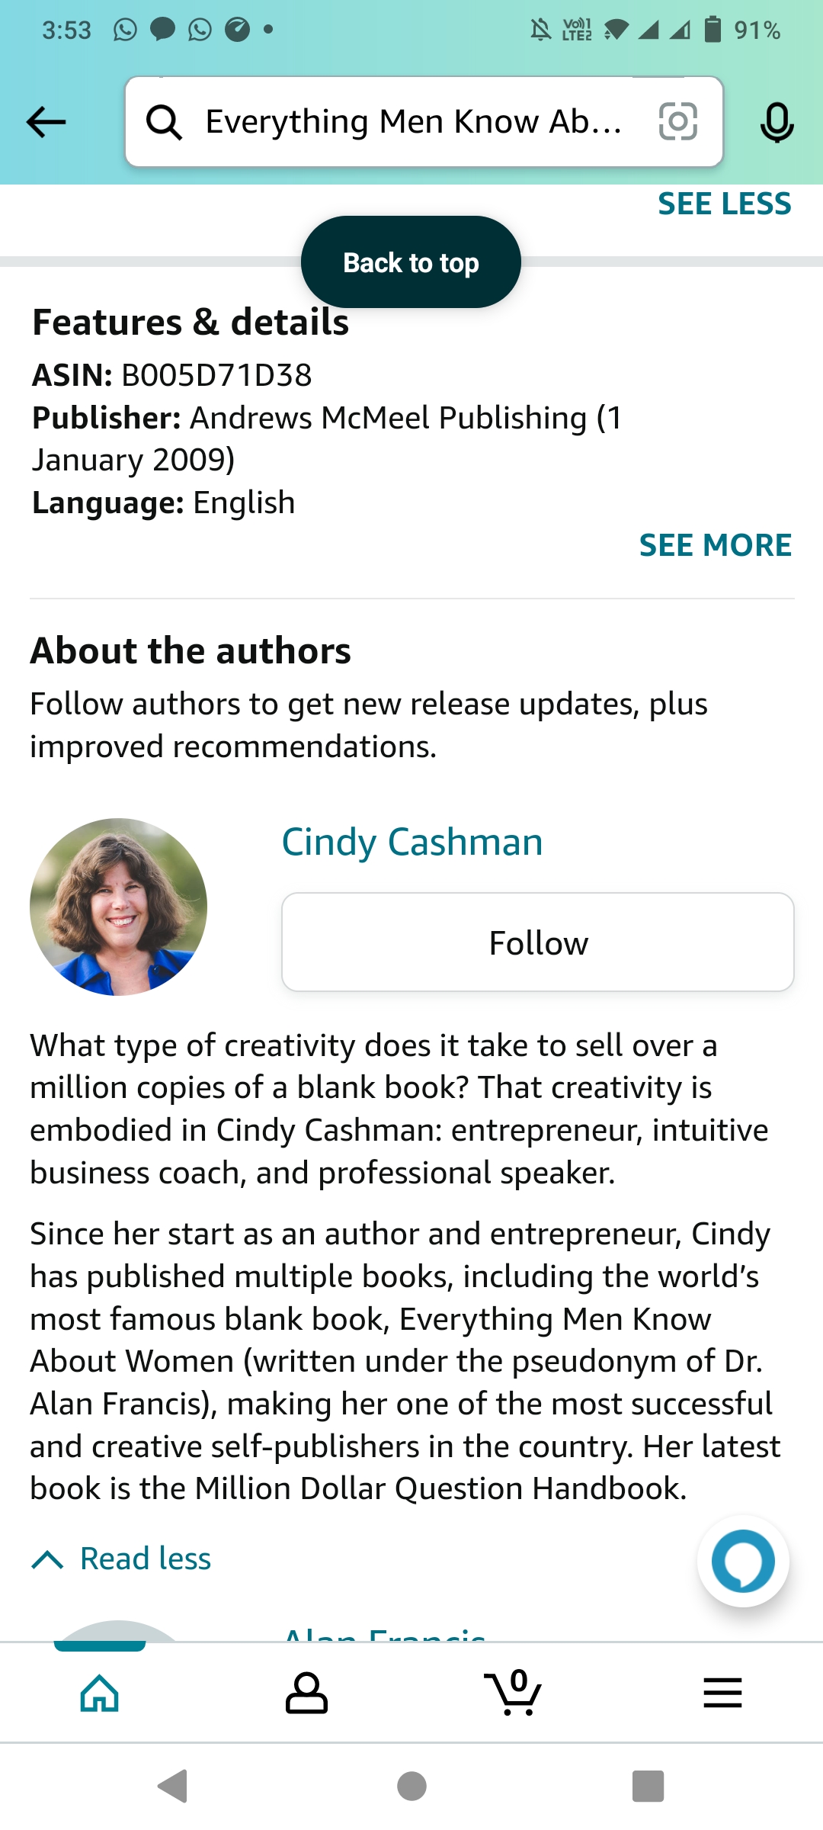
Task: Go to Home tab
Action: point(100,1693)
